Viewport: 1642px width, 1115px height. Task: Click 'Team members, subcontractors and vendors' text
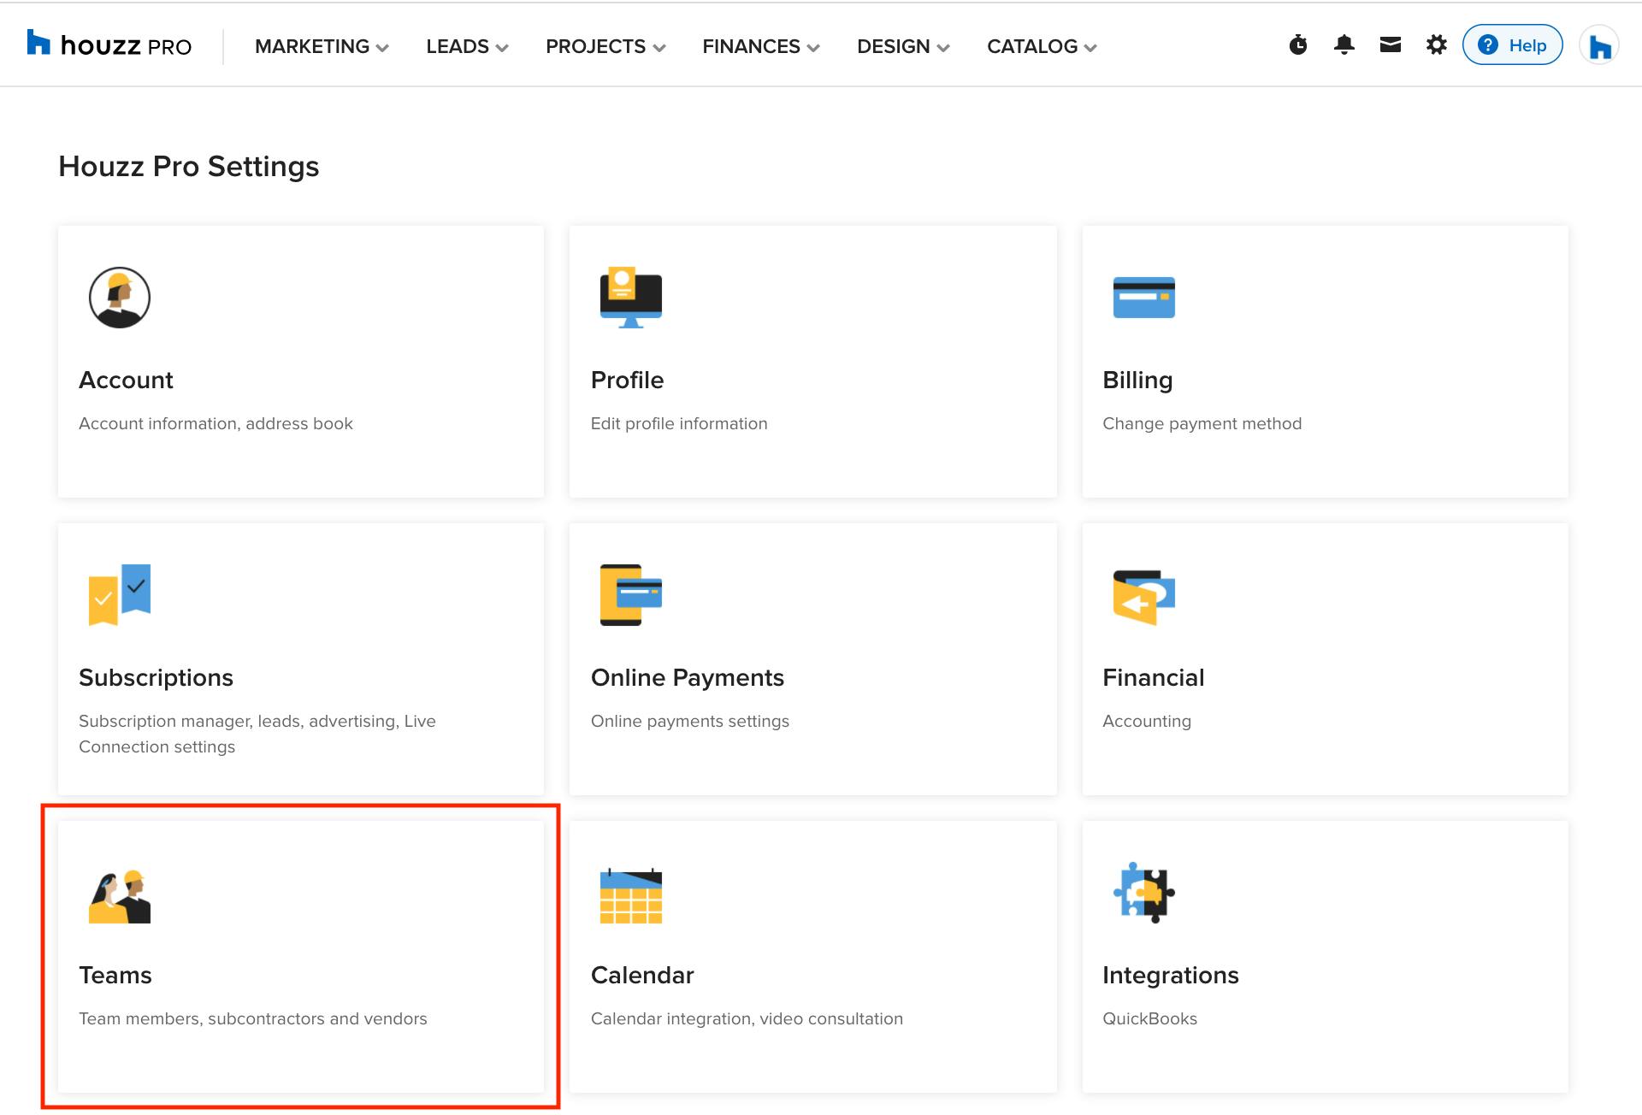point(253,1018)
